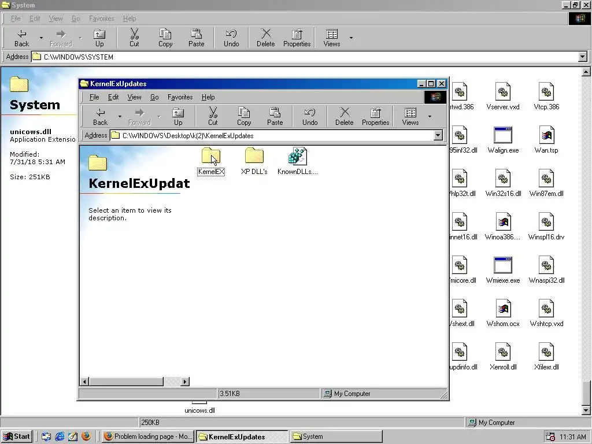
Task: Click Properties in KernelExUpdates window toolbar
Action: pos(375,117)
